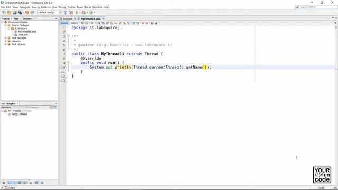The height and width of the screenshot is (190, 338).
Task: Open the default config dropdown
Action: click(50, 13)
